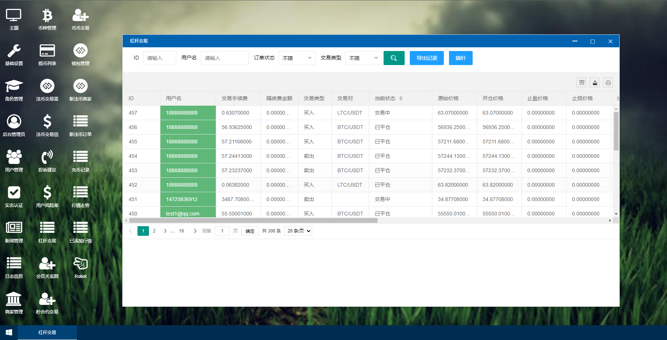Click the table export icon
The image size is (667, 340).
pos(595,82)
